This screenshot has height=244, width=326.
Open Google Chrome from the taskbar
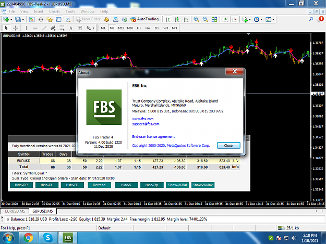[29, 238]
